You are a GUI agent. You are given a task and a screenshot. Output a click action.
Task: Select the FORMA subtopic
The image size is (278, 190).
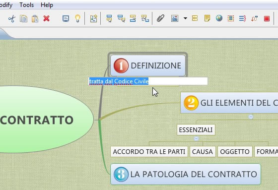click(266, 152)
